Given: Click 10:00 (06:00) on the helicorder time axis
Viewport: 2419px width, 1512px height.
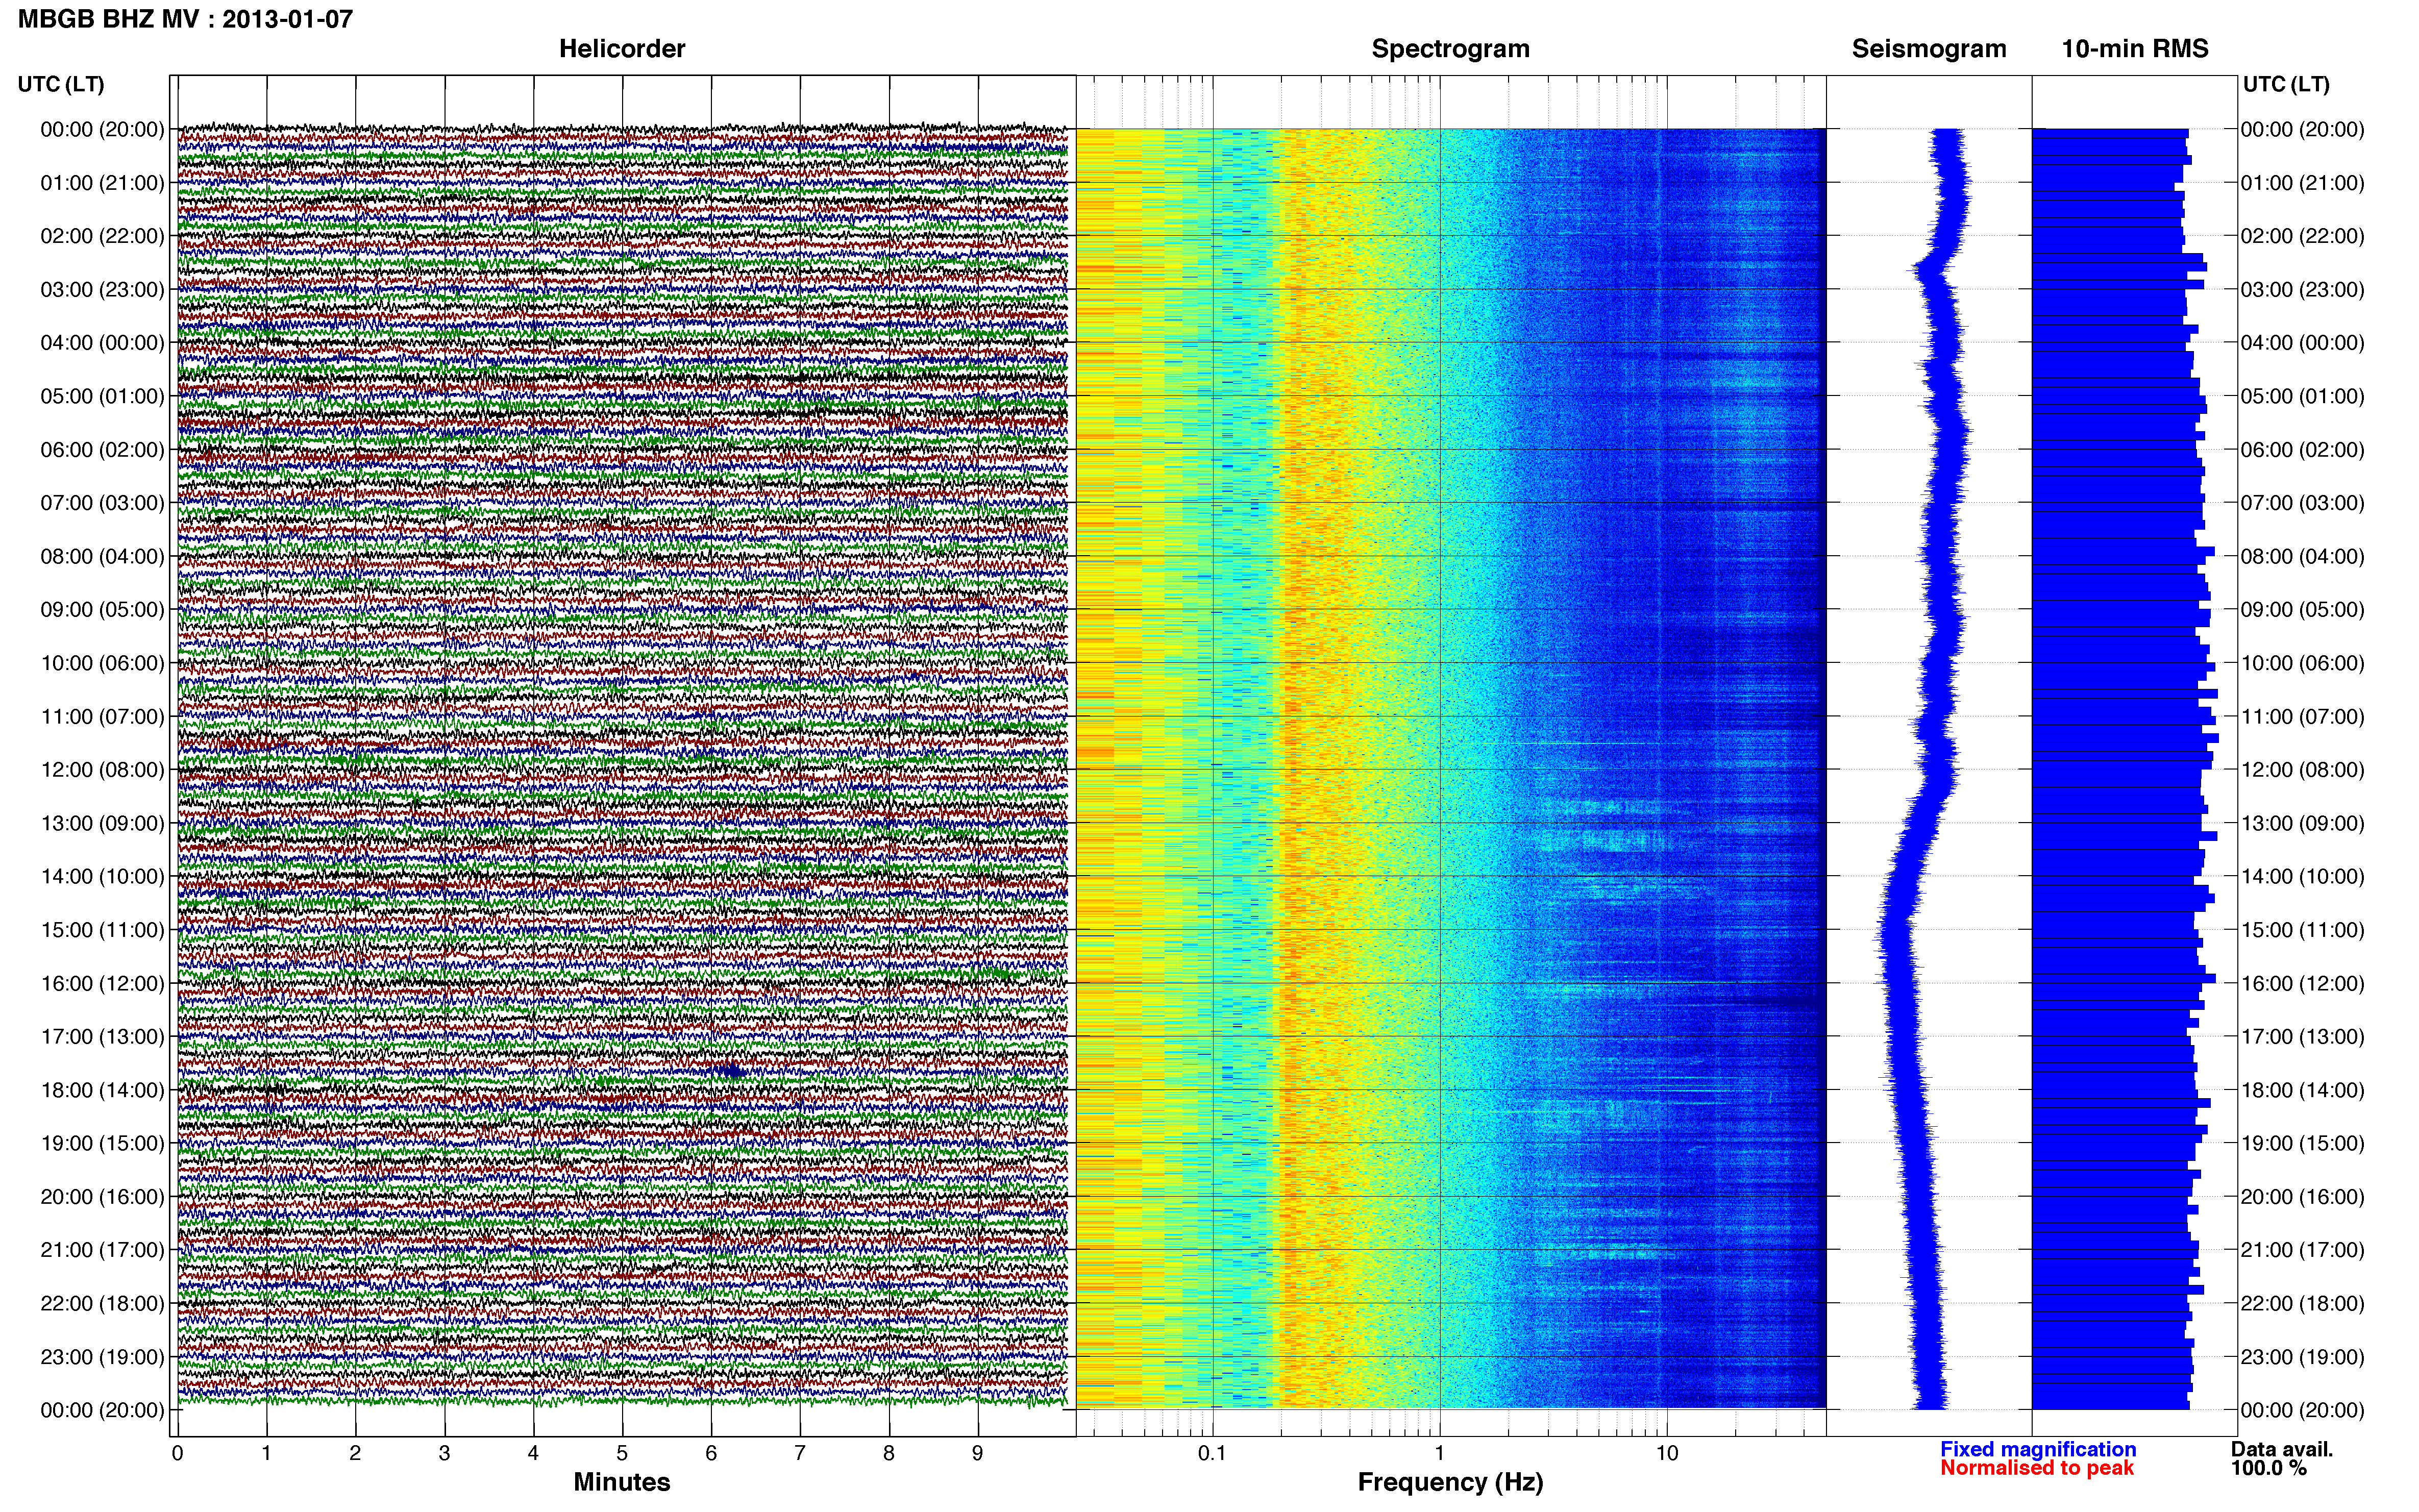Looking at the screenshot, I should (x=102, y=663).
